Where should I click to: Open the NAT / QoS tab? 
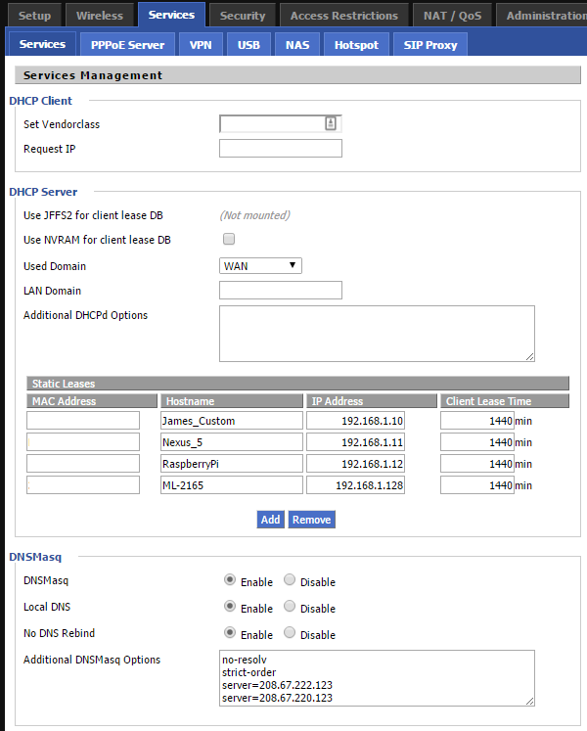[452, 16]
